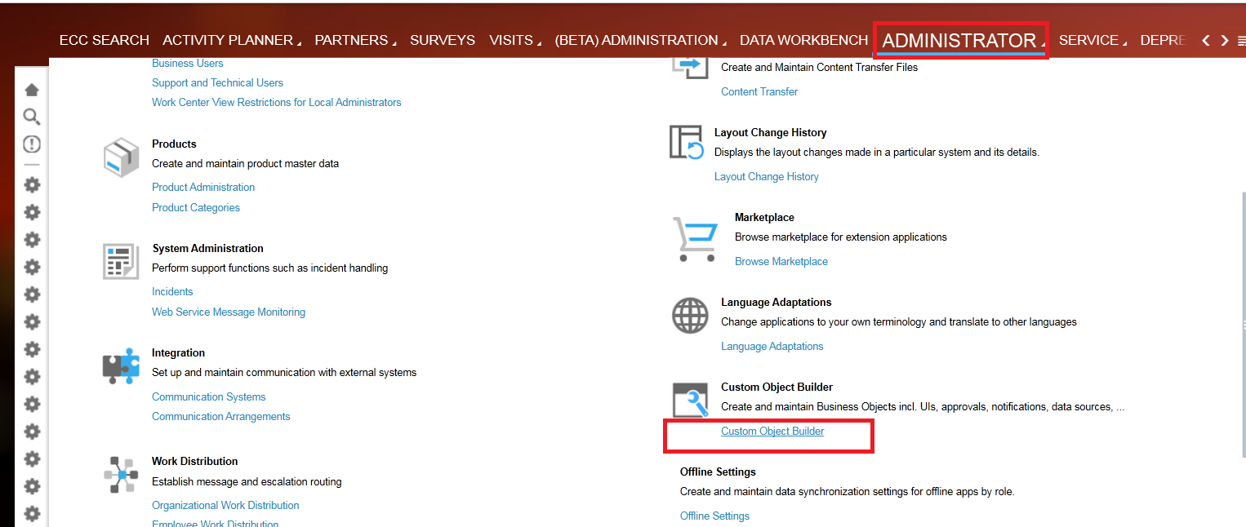Click the bold Work Distribution heading

pyautogui.click(x=195, y=461)
